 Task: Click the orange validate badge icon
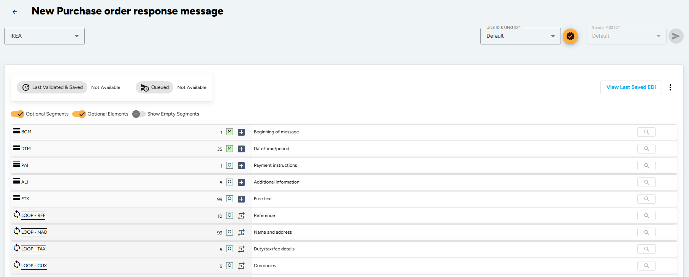[570, 36]
